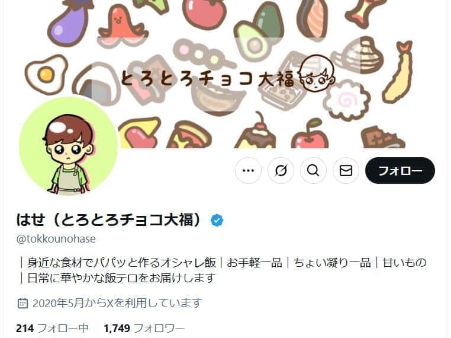This screenshot has height=338, width=451.
Task: Click the とろとろチョコ大福 banner title text
Action: [208, 79]
